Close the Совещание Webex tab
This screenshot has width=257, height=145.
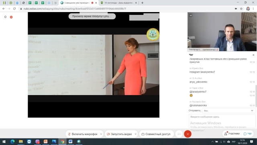coord(96,3)
